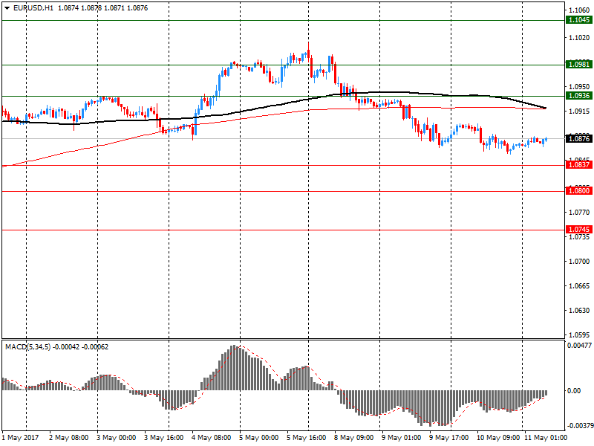Select the 1.0936 green level label
Viewport: 594px width, 446px height.
[x=579, y=96]
